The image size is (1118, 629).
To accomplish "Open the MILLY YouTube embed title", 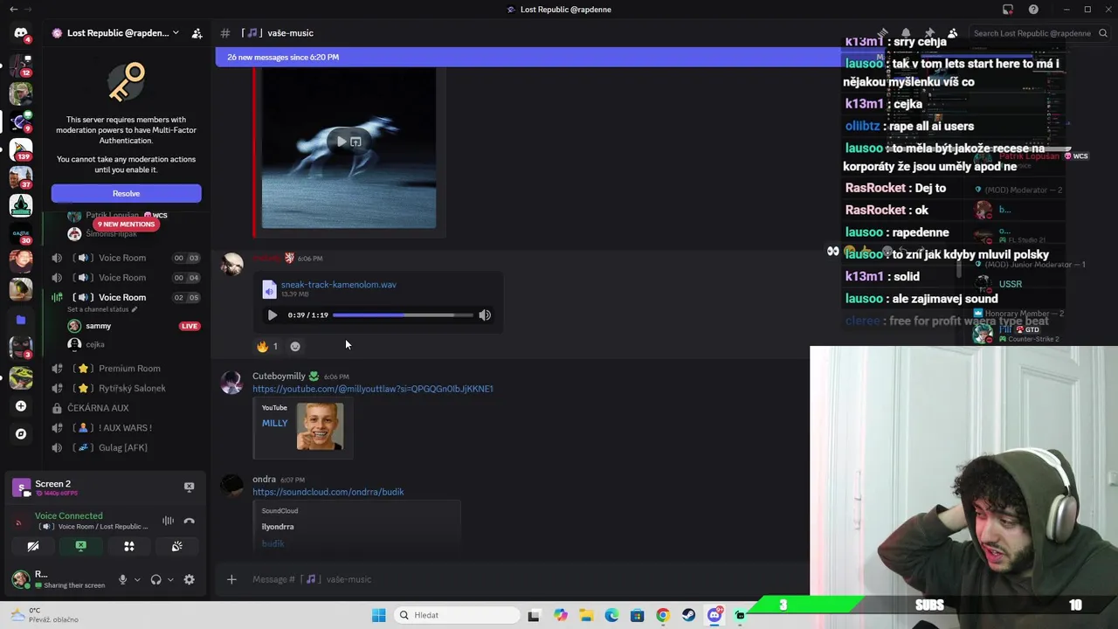I will pyautogui.click(x=274, y=424).
